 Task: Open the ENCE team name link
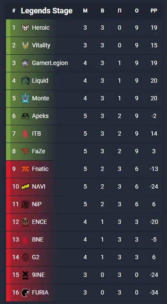pyautogui.click(x=39, y=222)
